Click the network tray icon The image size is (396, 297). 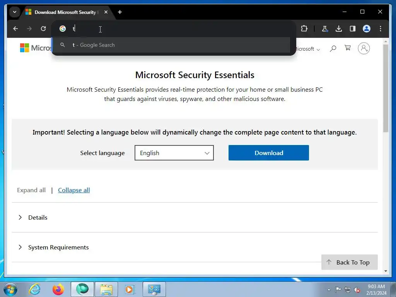[348, 290]
